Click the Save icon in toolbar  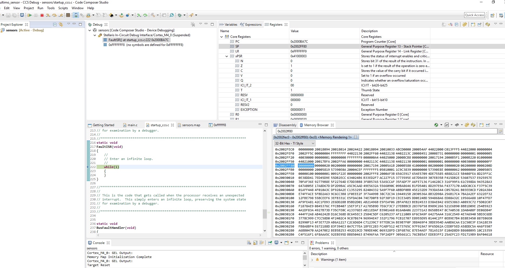pyautogui.click(x=8, y=15)
